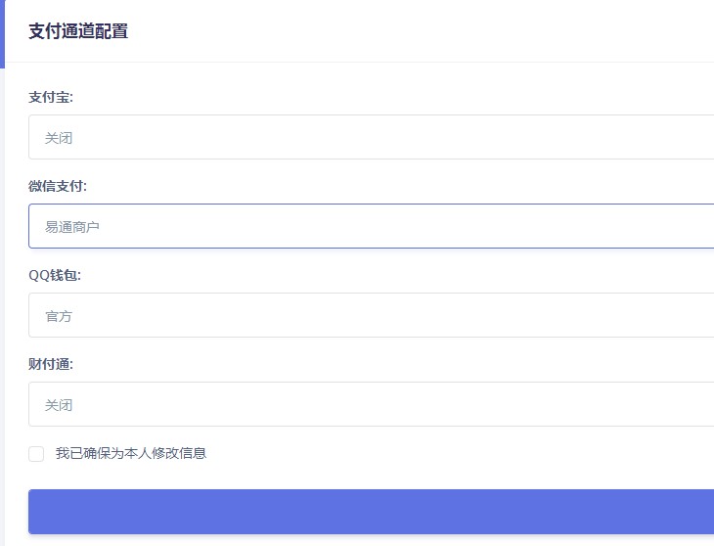This screenshot has width=714, height=546.
Task: Tick the 我已确保为本人修改信息 checkbox
Action: (x=36, y=454)
